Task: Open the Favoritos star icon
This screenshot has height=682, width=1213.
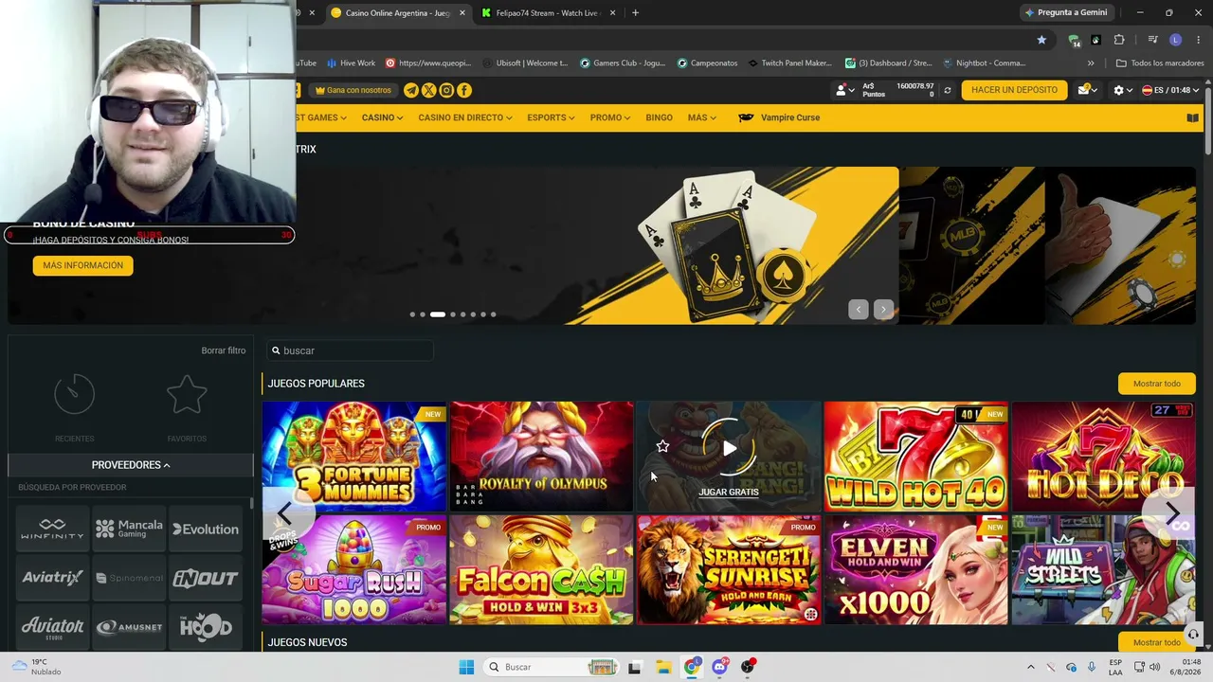Action: [187, 394]
